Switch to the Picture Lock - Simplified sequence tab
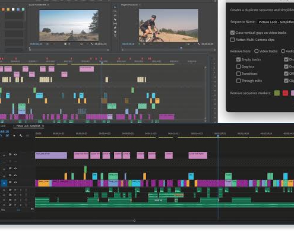 pyautogui.click(x=28, y=126)
